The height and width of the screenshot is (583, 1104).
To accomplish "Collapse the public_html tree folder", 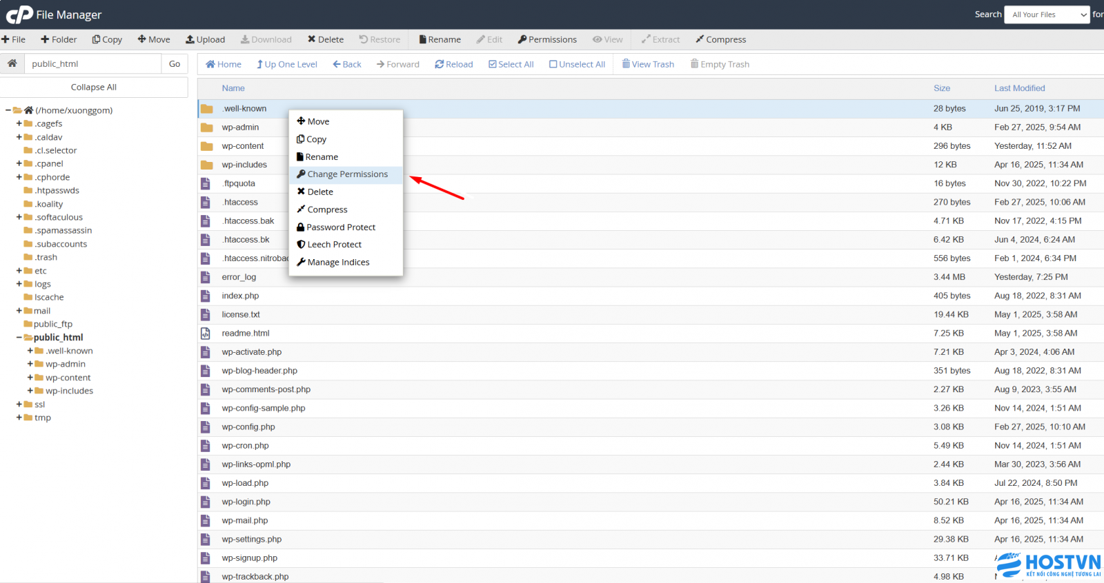I will 19,338.
